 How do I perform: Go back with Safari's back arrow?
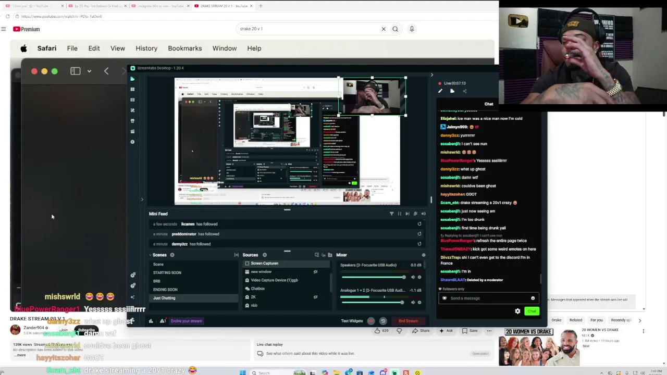tap(106, 71)
